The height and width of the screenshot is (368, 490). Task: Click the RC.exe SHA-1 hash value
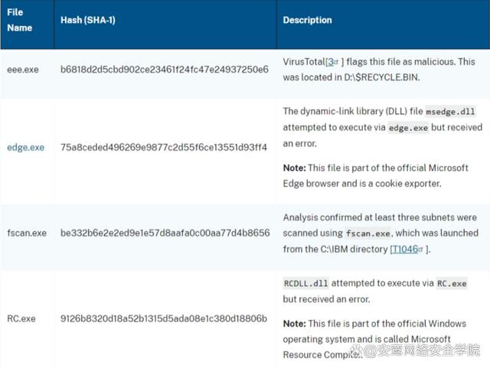point(164,318)
